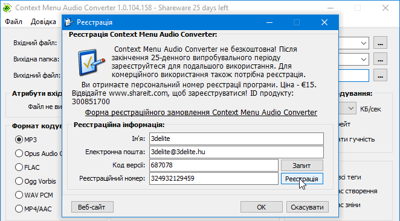
Task: Click the Реєстрація dialog title bar icon
Action: click(x=69, y=22)
